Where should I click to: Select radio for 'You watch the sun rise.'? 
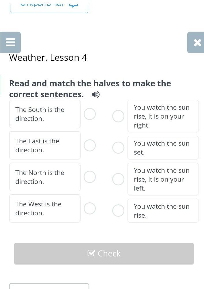[118, 210]
